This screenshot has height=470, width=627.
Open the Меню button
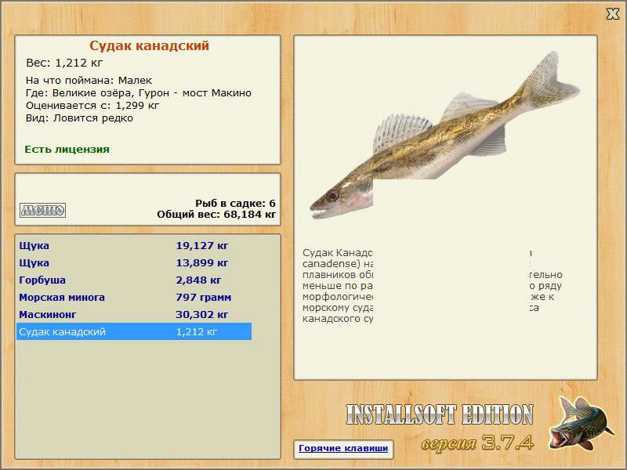pyautogui.click(x=43, y=210)
